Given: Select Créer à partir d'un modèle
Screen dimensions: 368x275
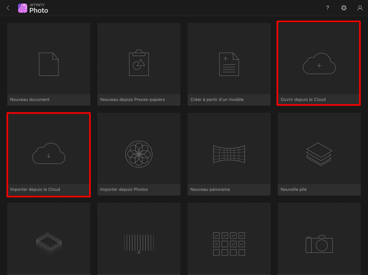Looking at the screenshot, I should pos(217,100).
